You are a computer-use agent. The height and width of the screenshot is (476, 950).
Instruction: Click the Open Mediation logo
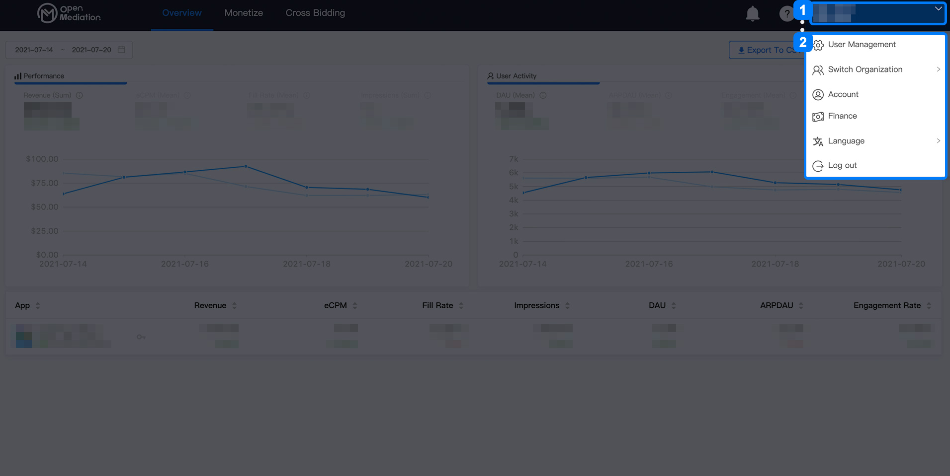click(x=69, y=13)
